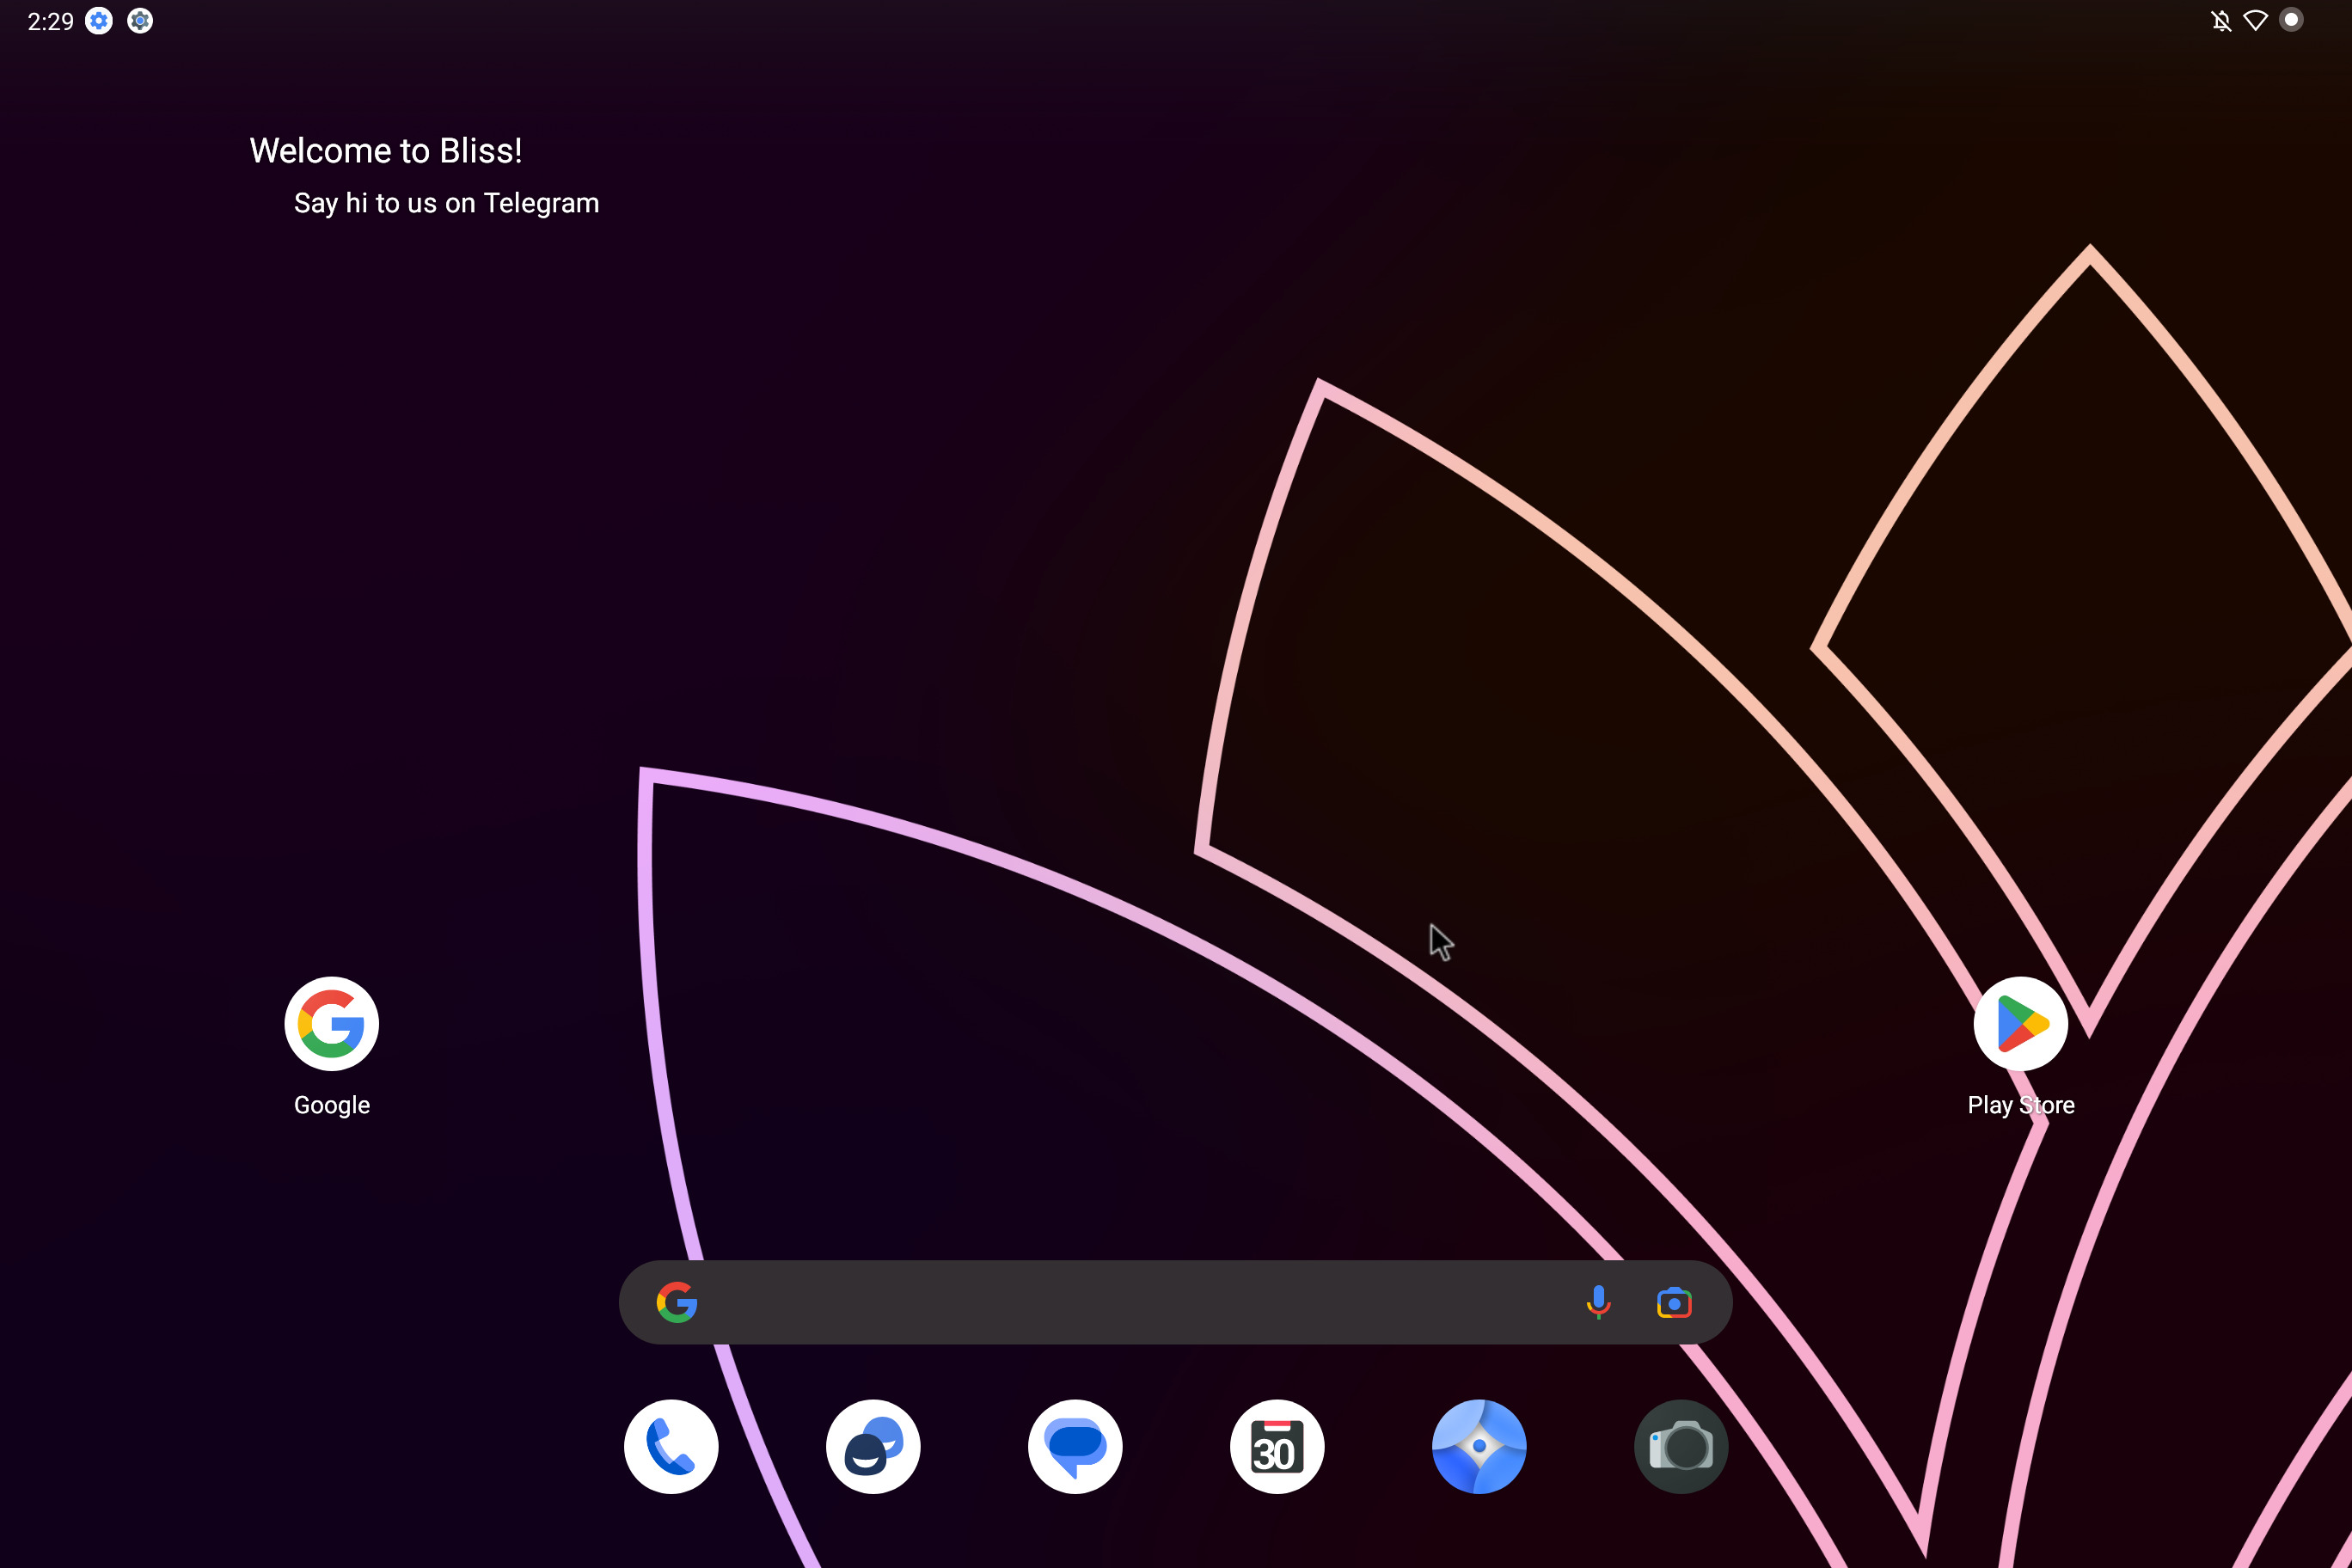
Task: Click the 2:29 clock in status bar
Action: coord(50,21)
